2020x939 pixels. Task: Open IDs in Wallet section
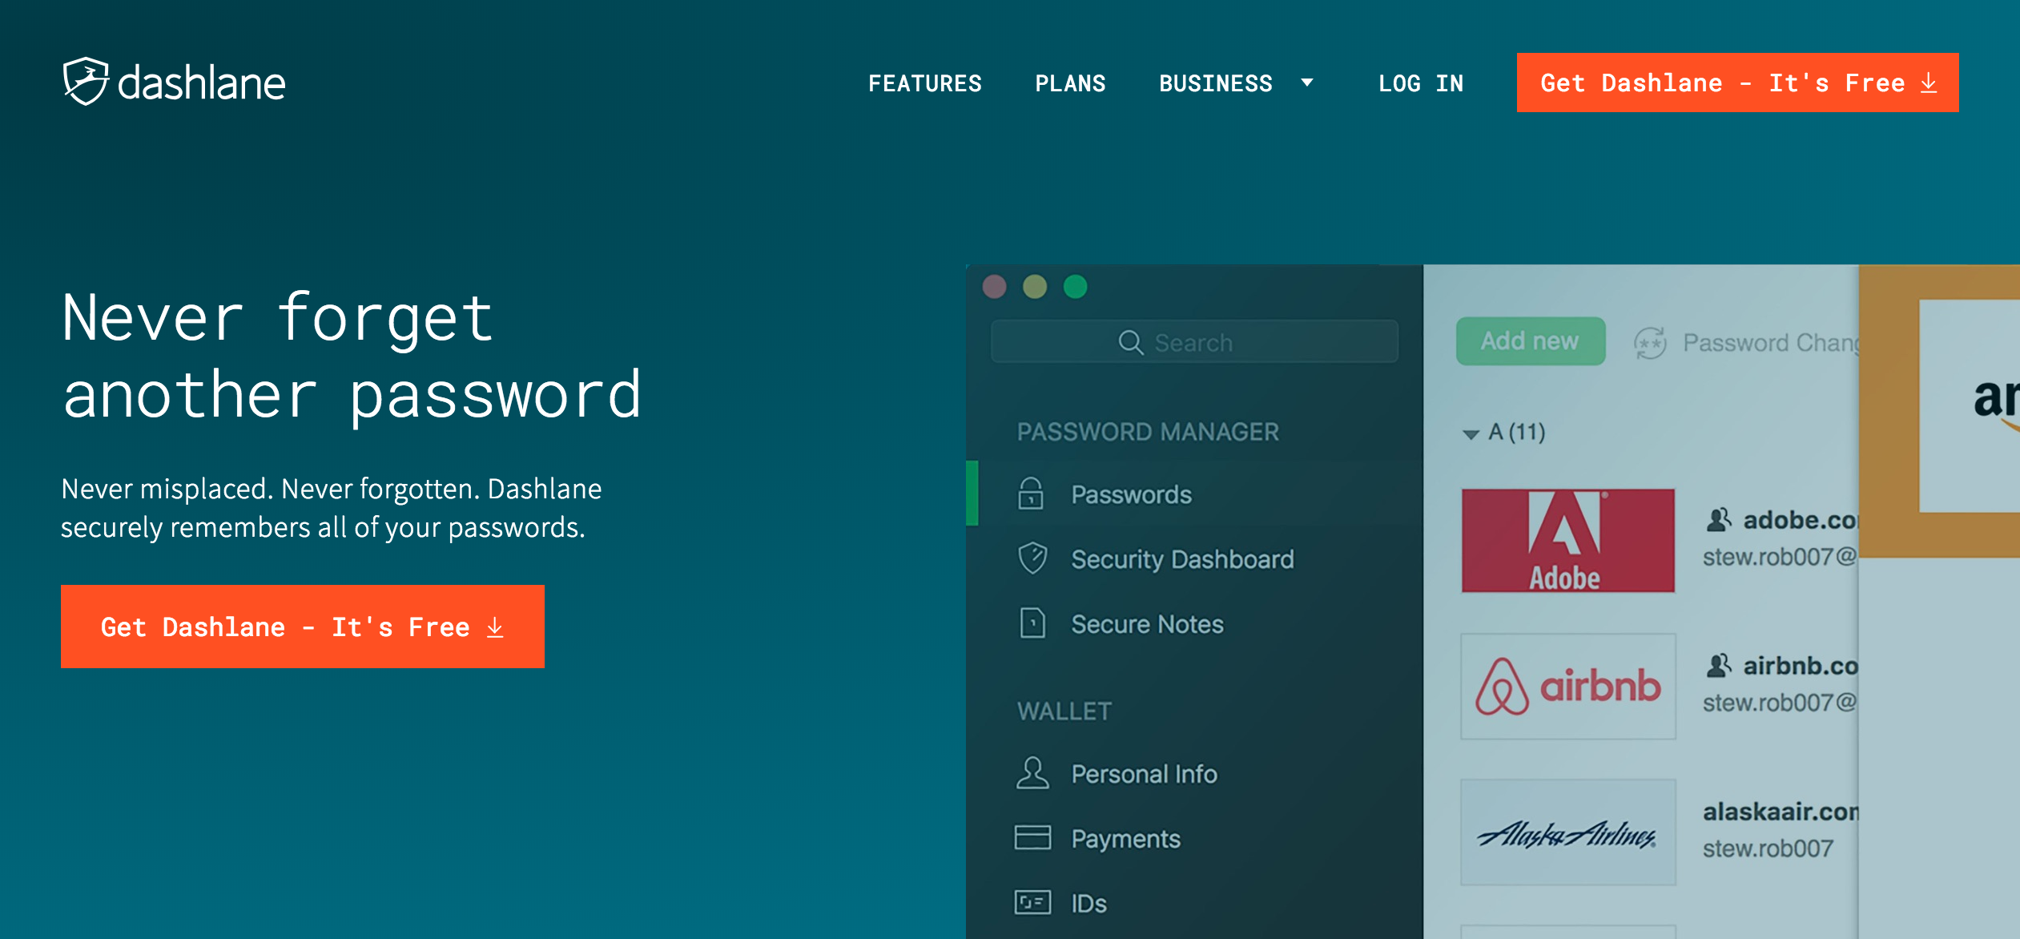pyautogui.click(x=1088, y=904)
